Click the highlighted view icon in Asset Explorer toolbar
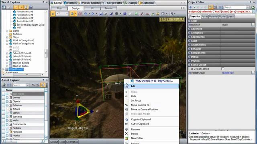 click(43, 85)
